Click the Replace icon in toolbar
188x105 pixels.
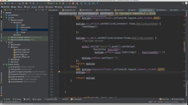(33, 3)
